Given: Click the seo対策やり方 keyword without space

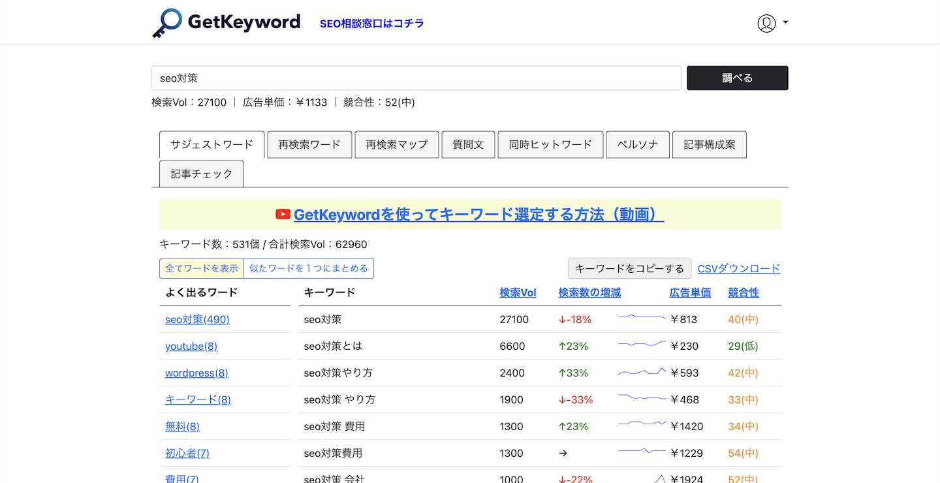Looking at the screenshot, I should click(x=338, y=373).
